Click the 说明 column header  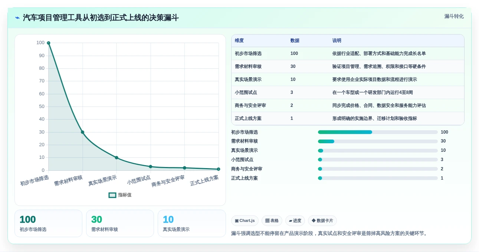[x=337, y=40]
